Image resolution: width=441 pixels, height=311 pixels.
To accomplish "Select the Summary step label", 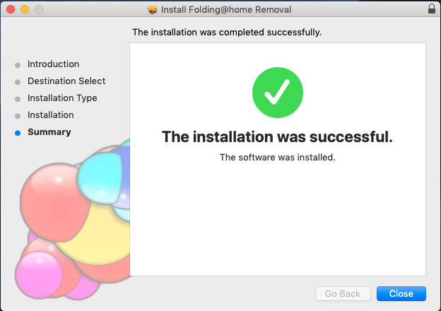I will coord(49,132).
